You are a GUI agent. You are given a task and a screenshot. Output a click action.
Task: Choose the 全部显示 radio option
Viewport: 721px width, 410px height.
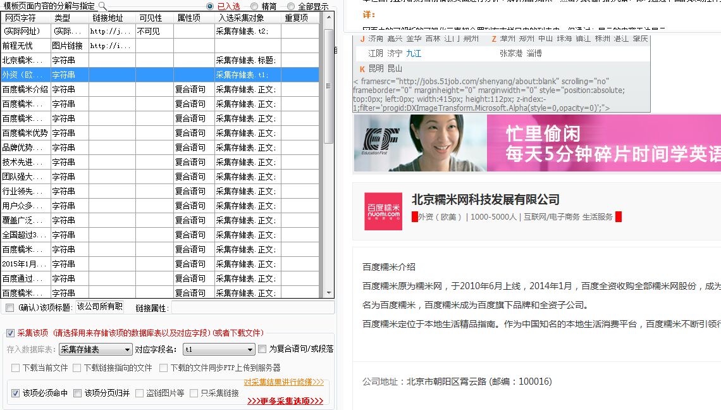point(291,6)
